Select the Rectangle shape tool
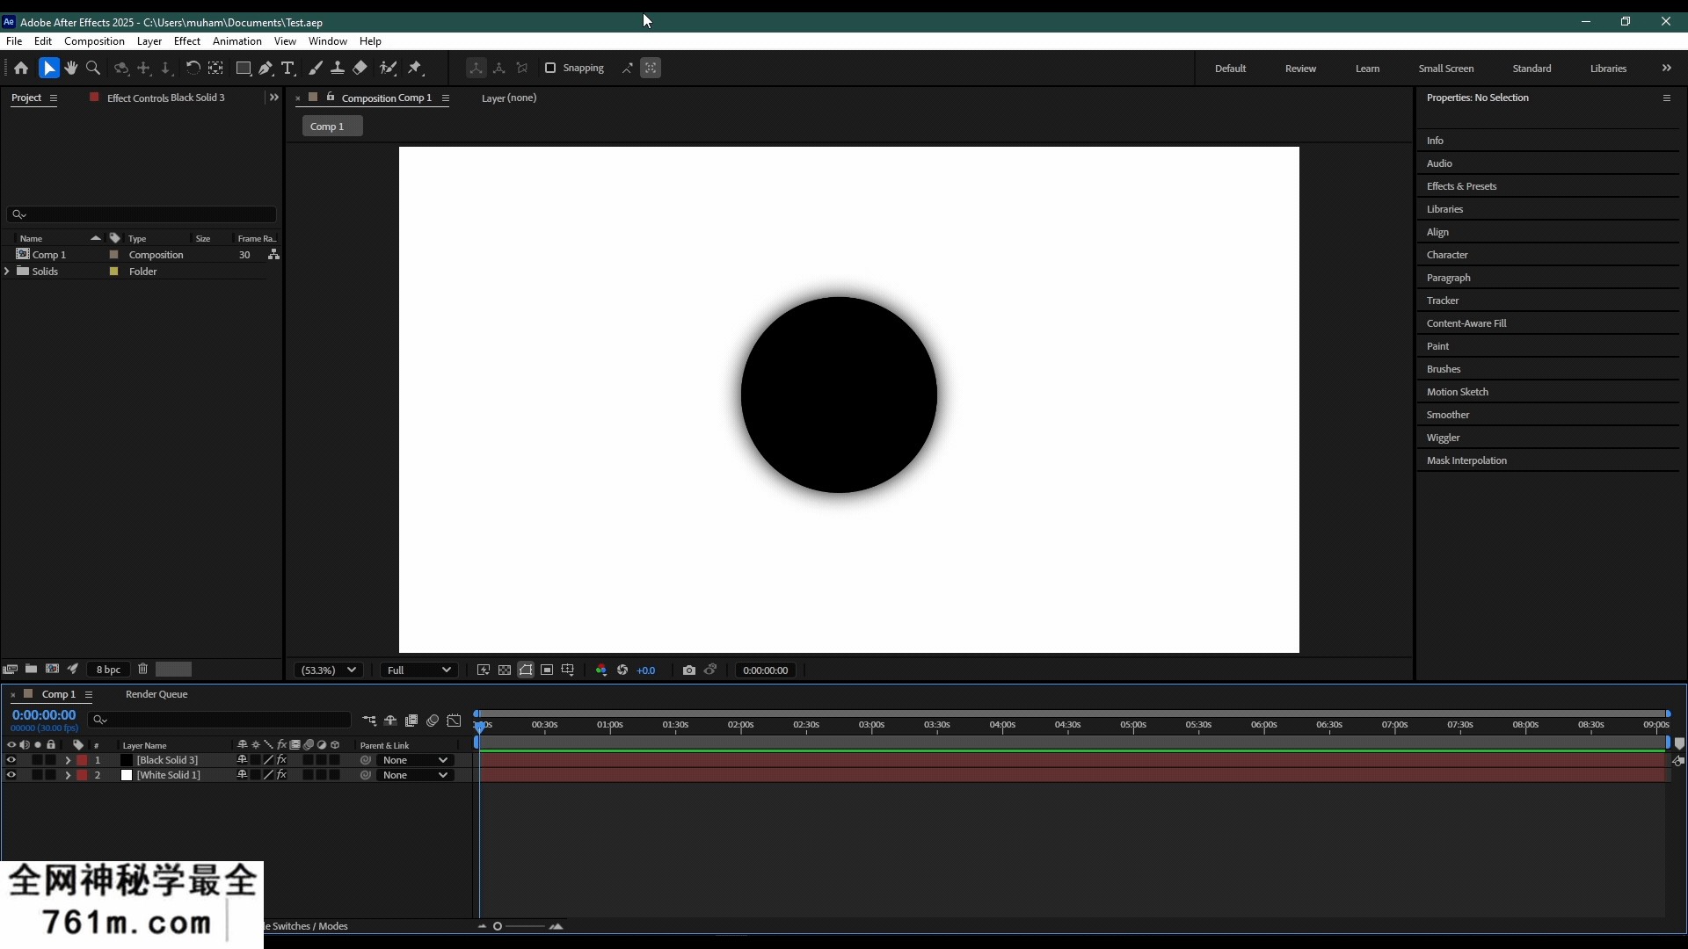 244,68
